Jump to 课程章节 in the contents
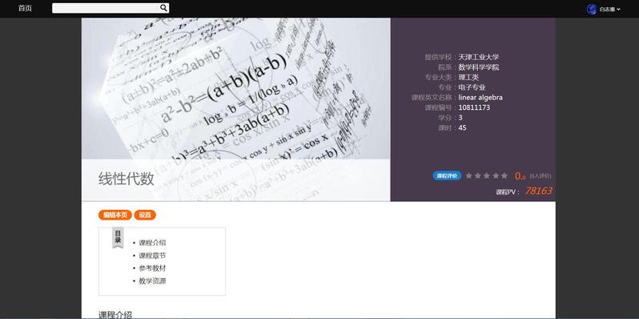This screenshot has width=639, height=319. click(152, 256)
